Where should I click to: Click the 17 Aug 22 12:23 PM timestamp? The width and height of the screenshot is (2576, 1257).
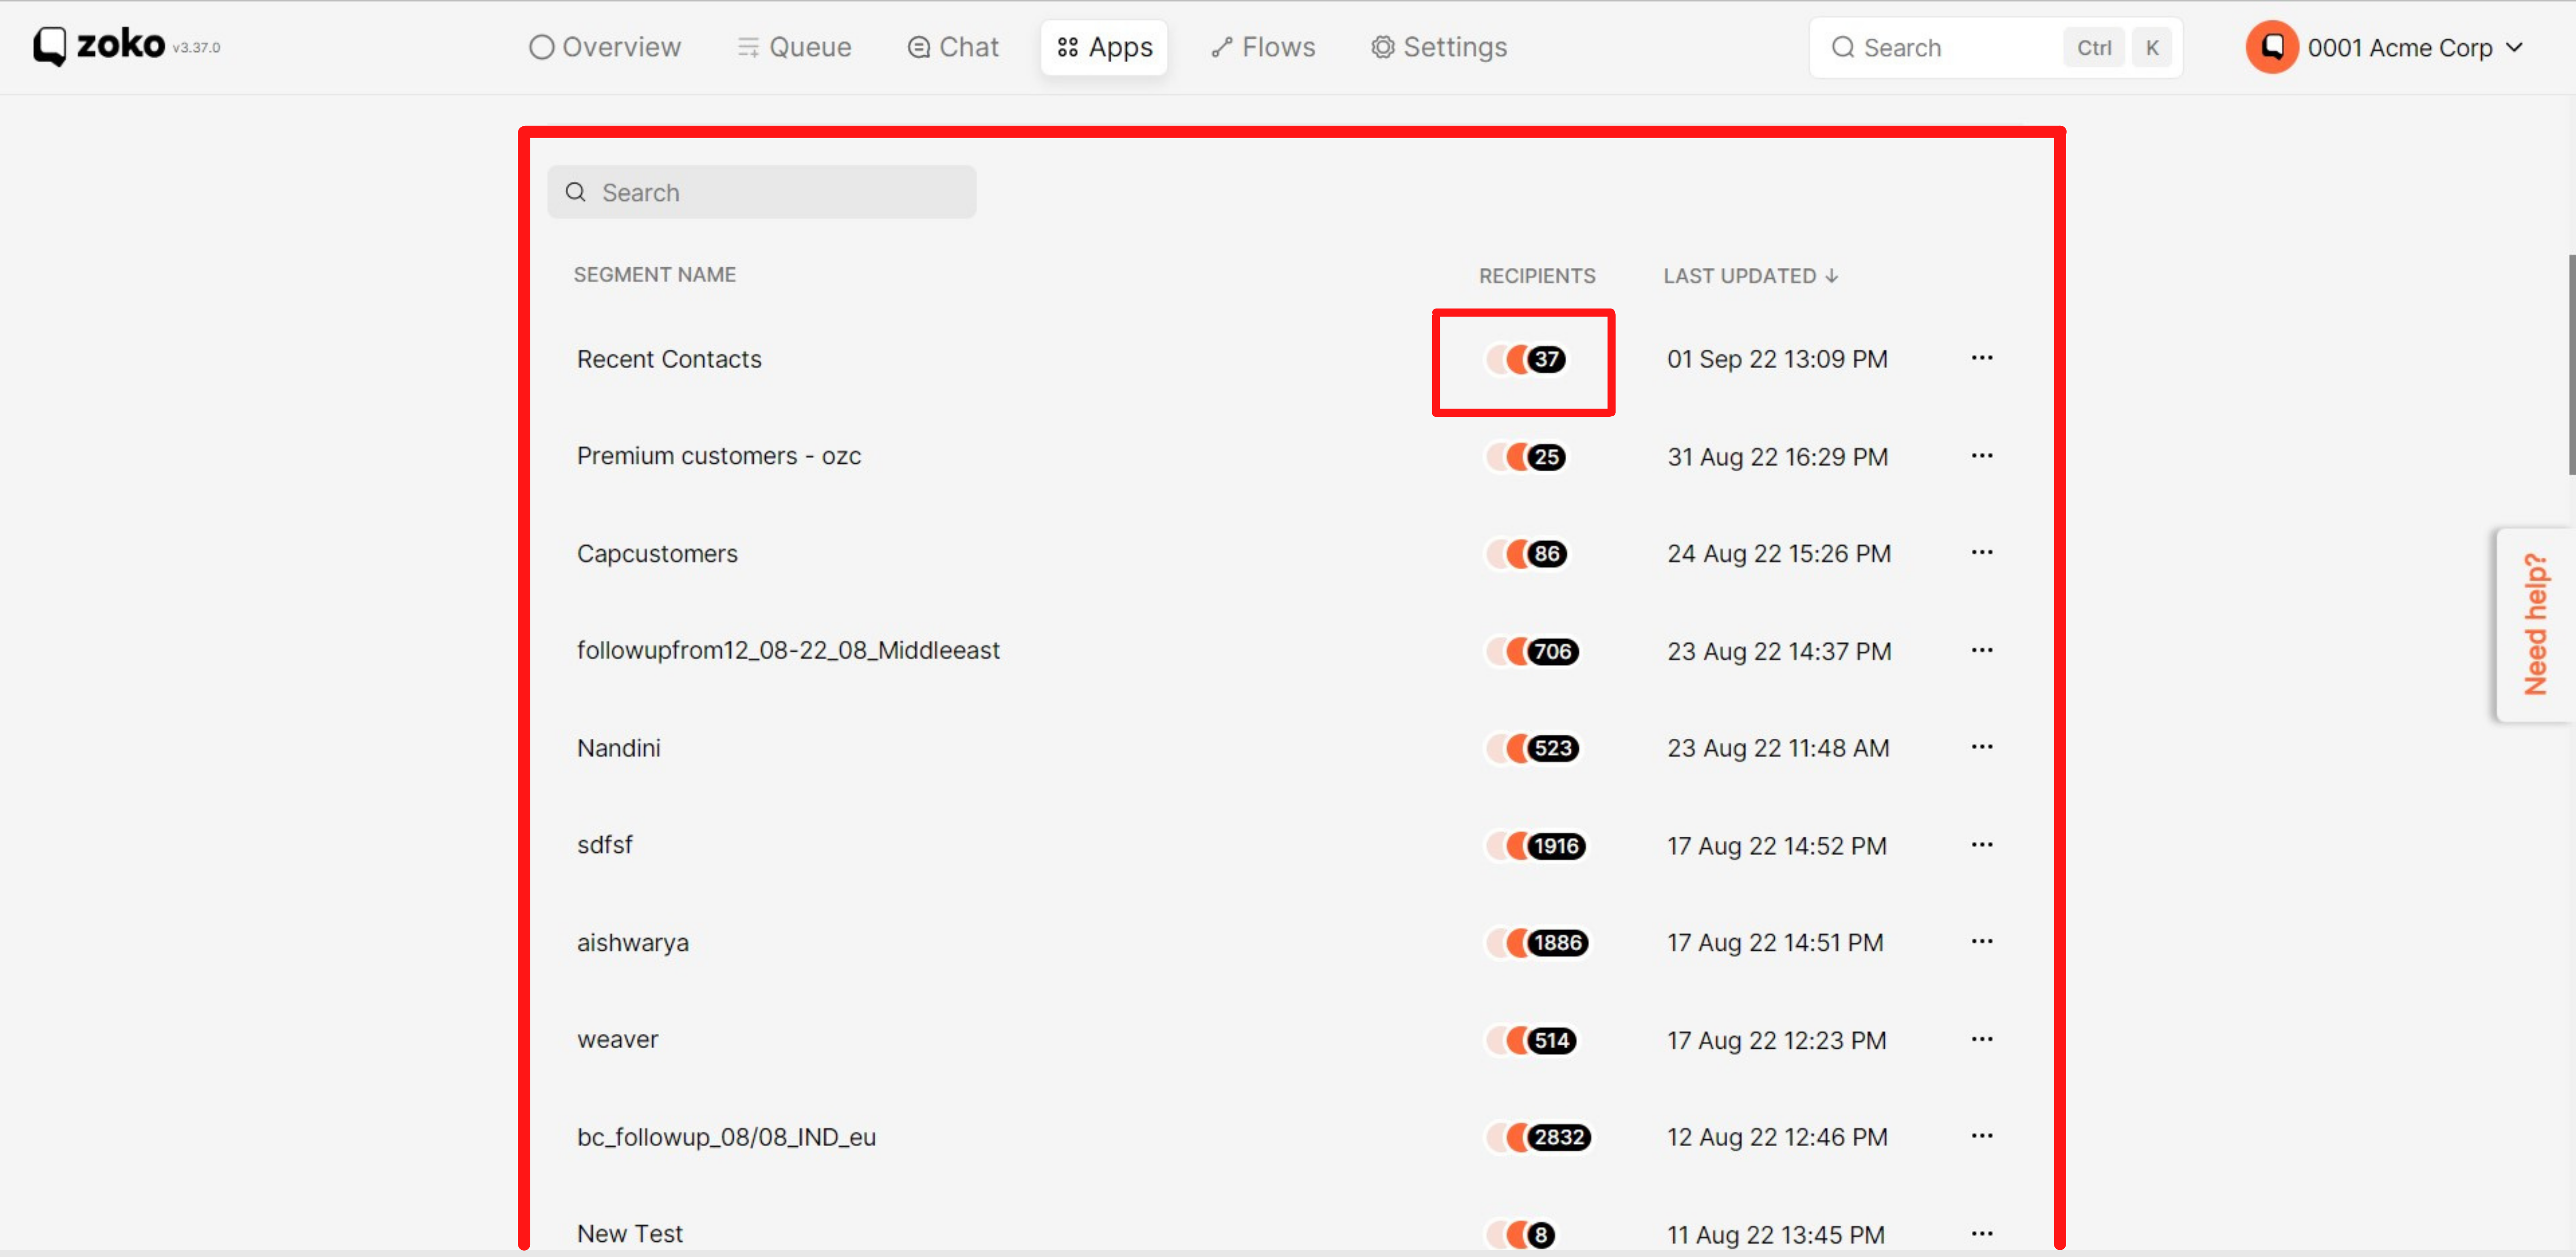point(1777,1040)
